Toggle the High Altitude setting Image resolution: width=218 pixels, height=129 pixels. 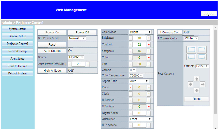click(x=52, y=71)
